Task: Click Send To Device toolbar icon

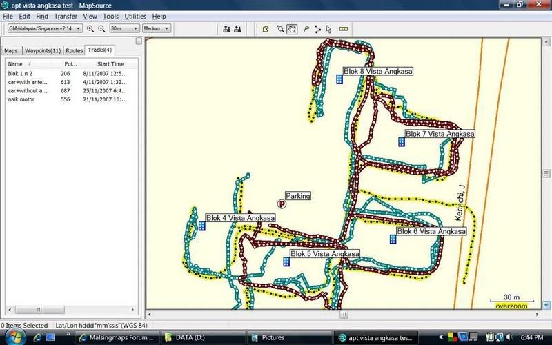Action: click(227, 29)
